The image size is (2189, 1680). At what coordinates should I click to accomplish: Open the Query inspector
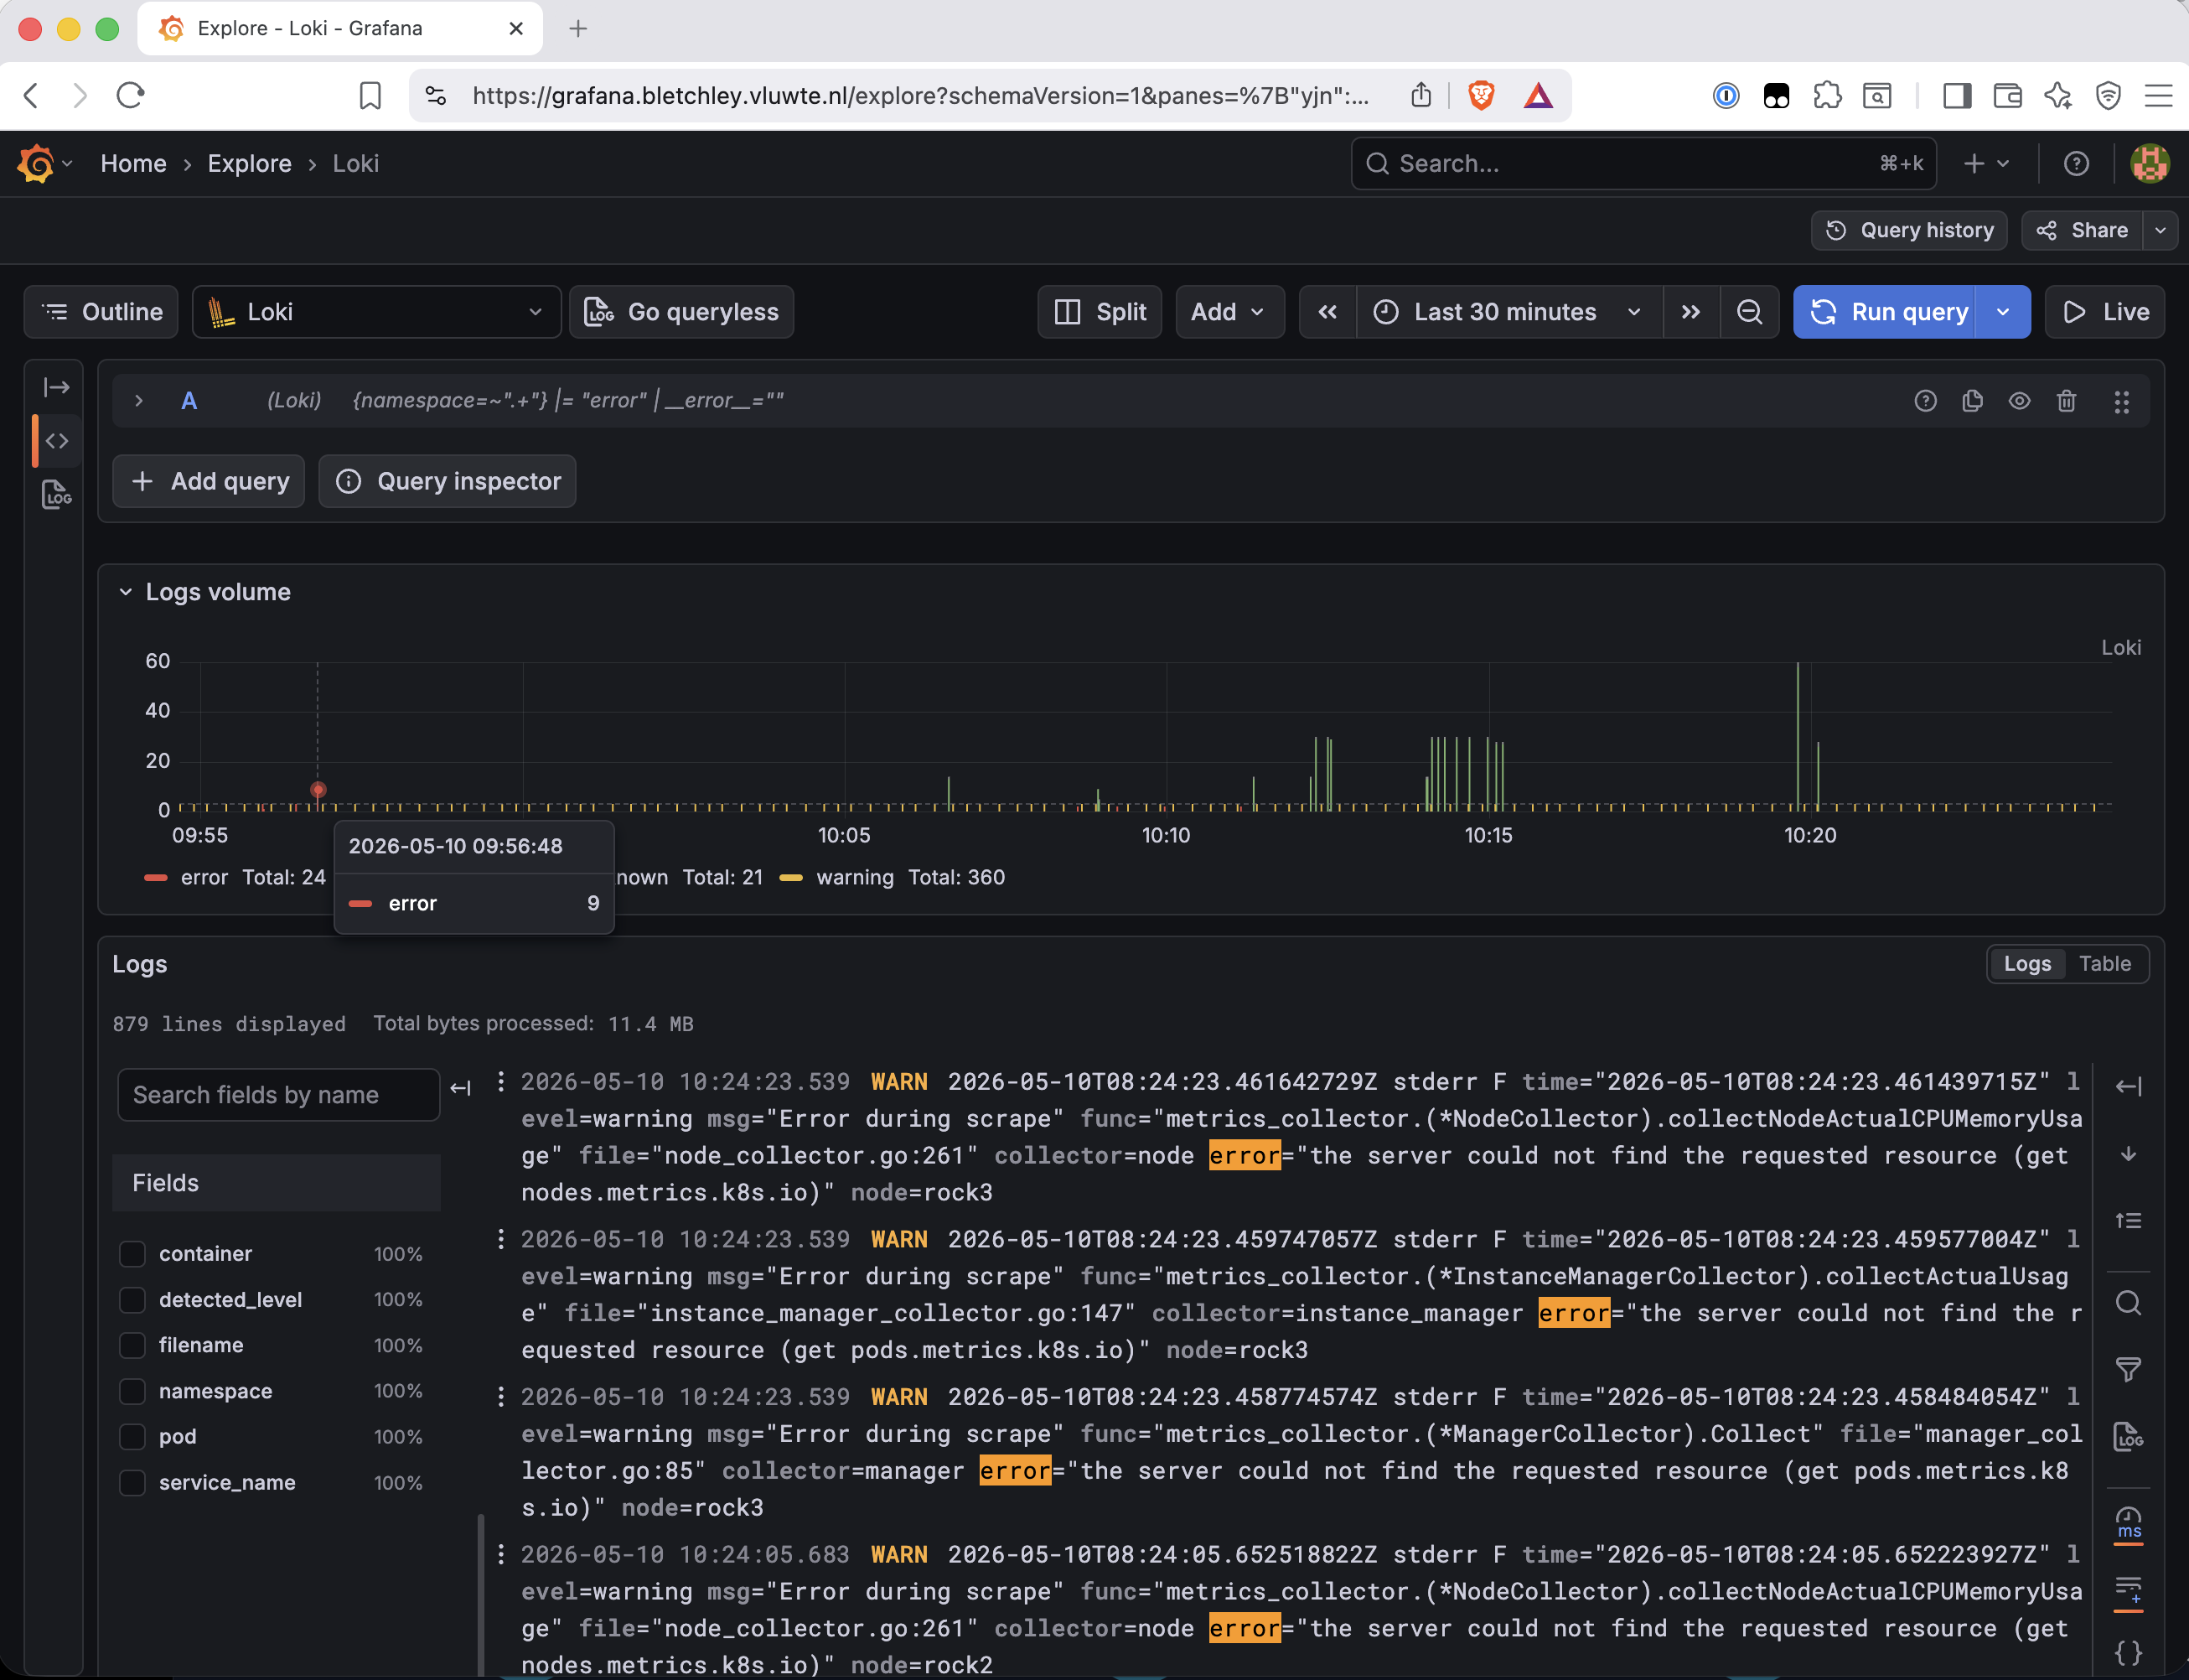pos(447,481)
